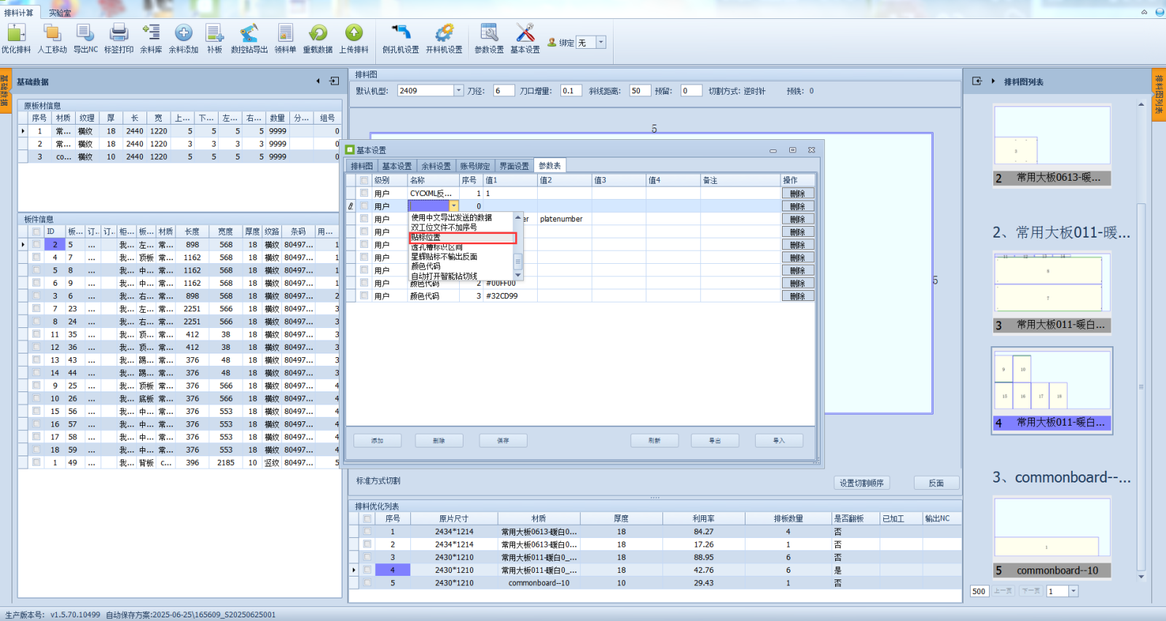Tick the checkbox of the CYCXML反... row
This screenshot has width=1166, height=621.
[x=364, y=193]
